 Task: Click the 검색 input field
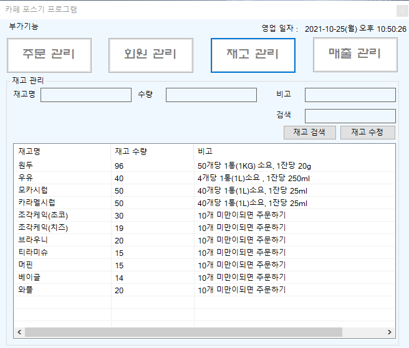tap(350, 116)
